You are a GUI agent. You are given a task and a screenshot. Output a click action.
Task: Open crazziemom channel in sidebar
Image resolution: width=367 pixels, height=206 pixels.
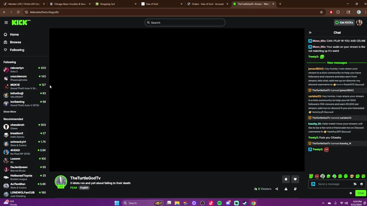[25, 78]
